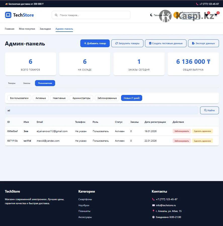Image resolution: width=223 pixels, height=226 pixels.
Task: Block user Эля with Заблокировать
Action: (x=181, y=131)
